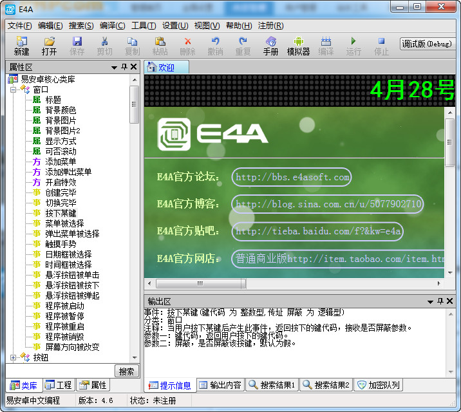Switch to the 搜索结果1 tab
The width and height of the screenshot is (461, 412).
coord(272,385)
